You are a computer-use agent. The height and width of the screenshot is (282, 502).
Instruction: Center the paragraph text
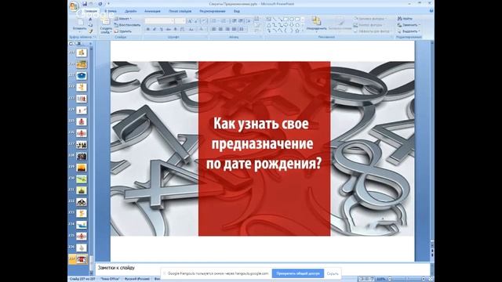coord(220,29)
